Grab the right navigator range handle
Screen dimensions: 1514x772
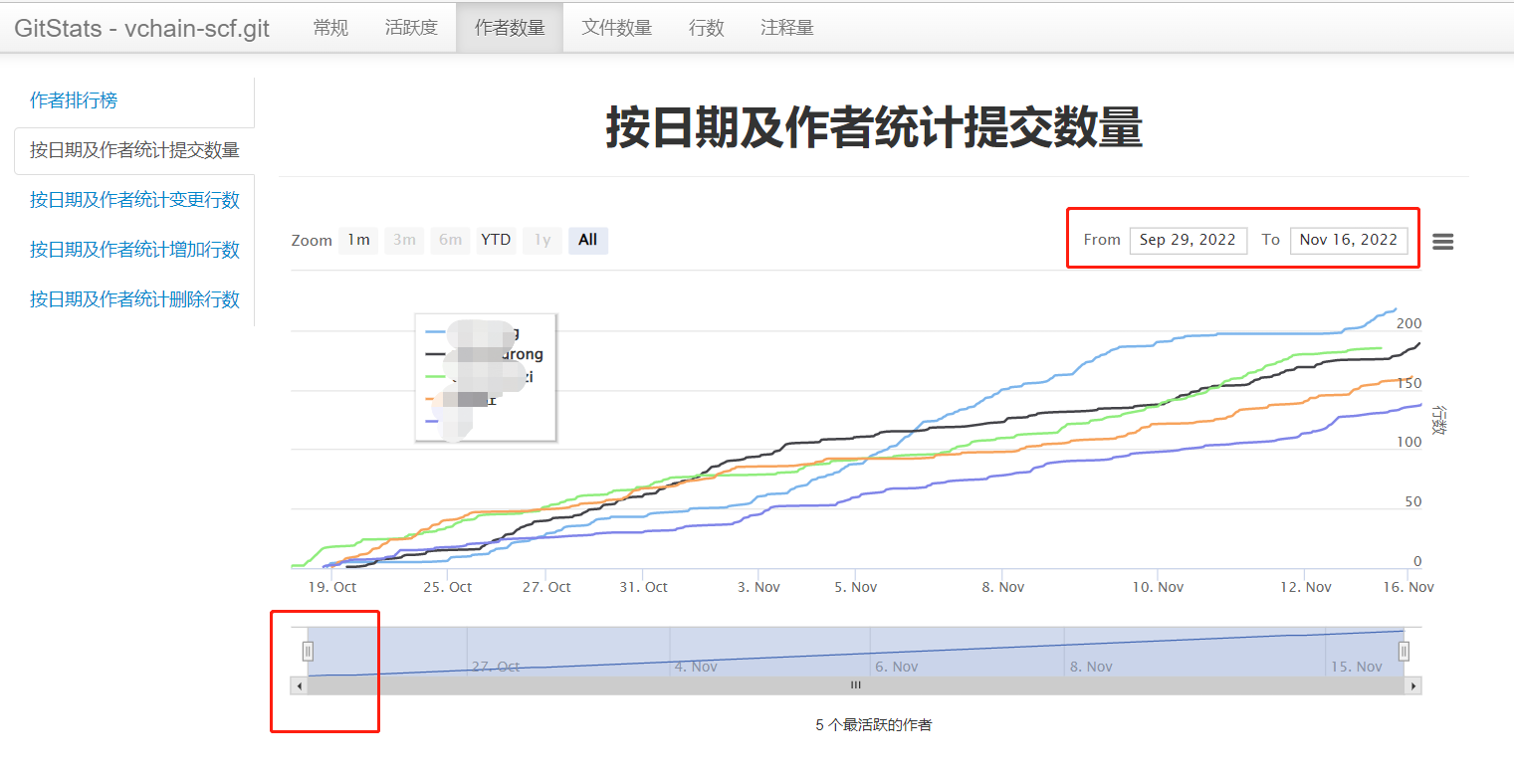click(x=1404, y=651)
